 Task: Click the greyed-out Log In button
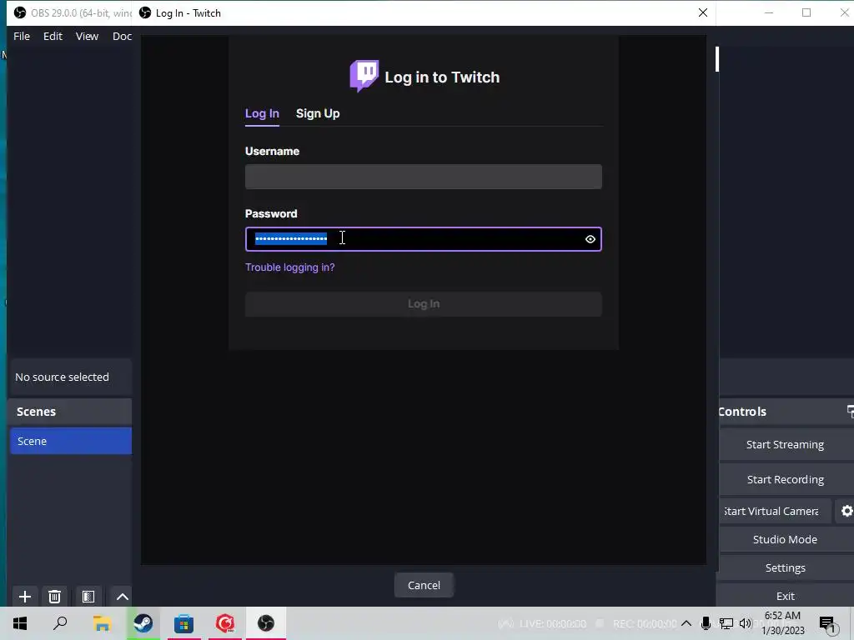pos(423,303)
